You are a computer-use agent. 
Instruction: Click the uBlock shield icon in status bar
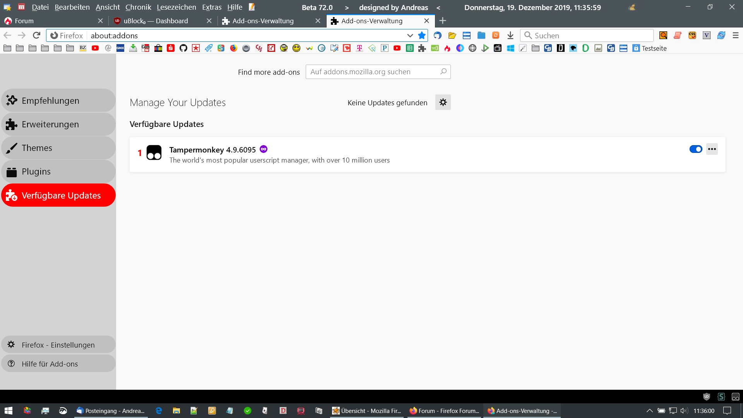(706, 396)
